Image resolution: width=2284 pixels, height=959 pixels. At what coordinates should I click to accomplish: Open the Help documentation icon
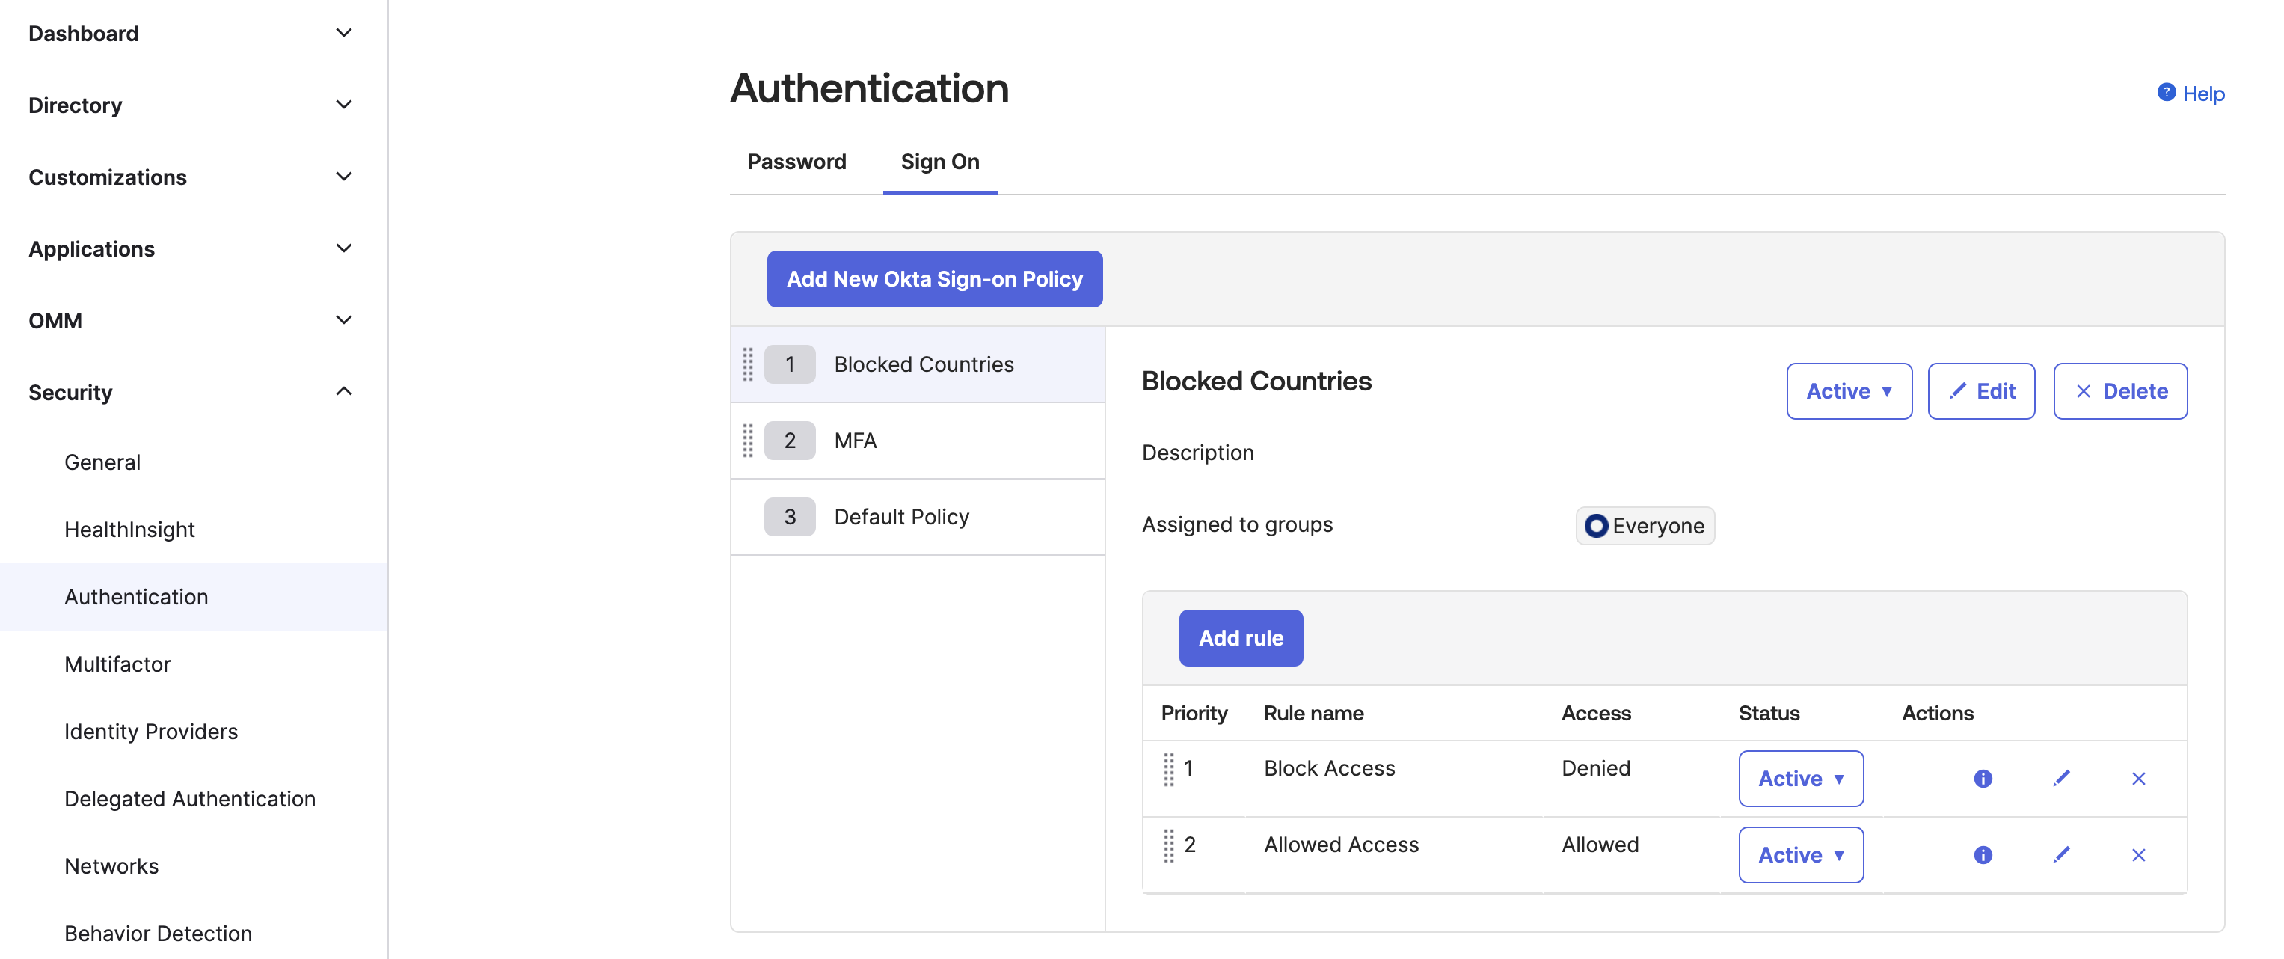point(2166,92)
